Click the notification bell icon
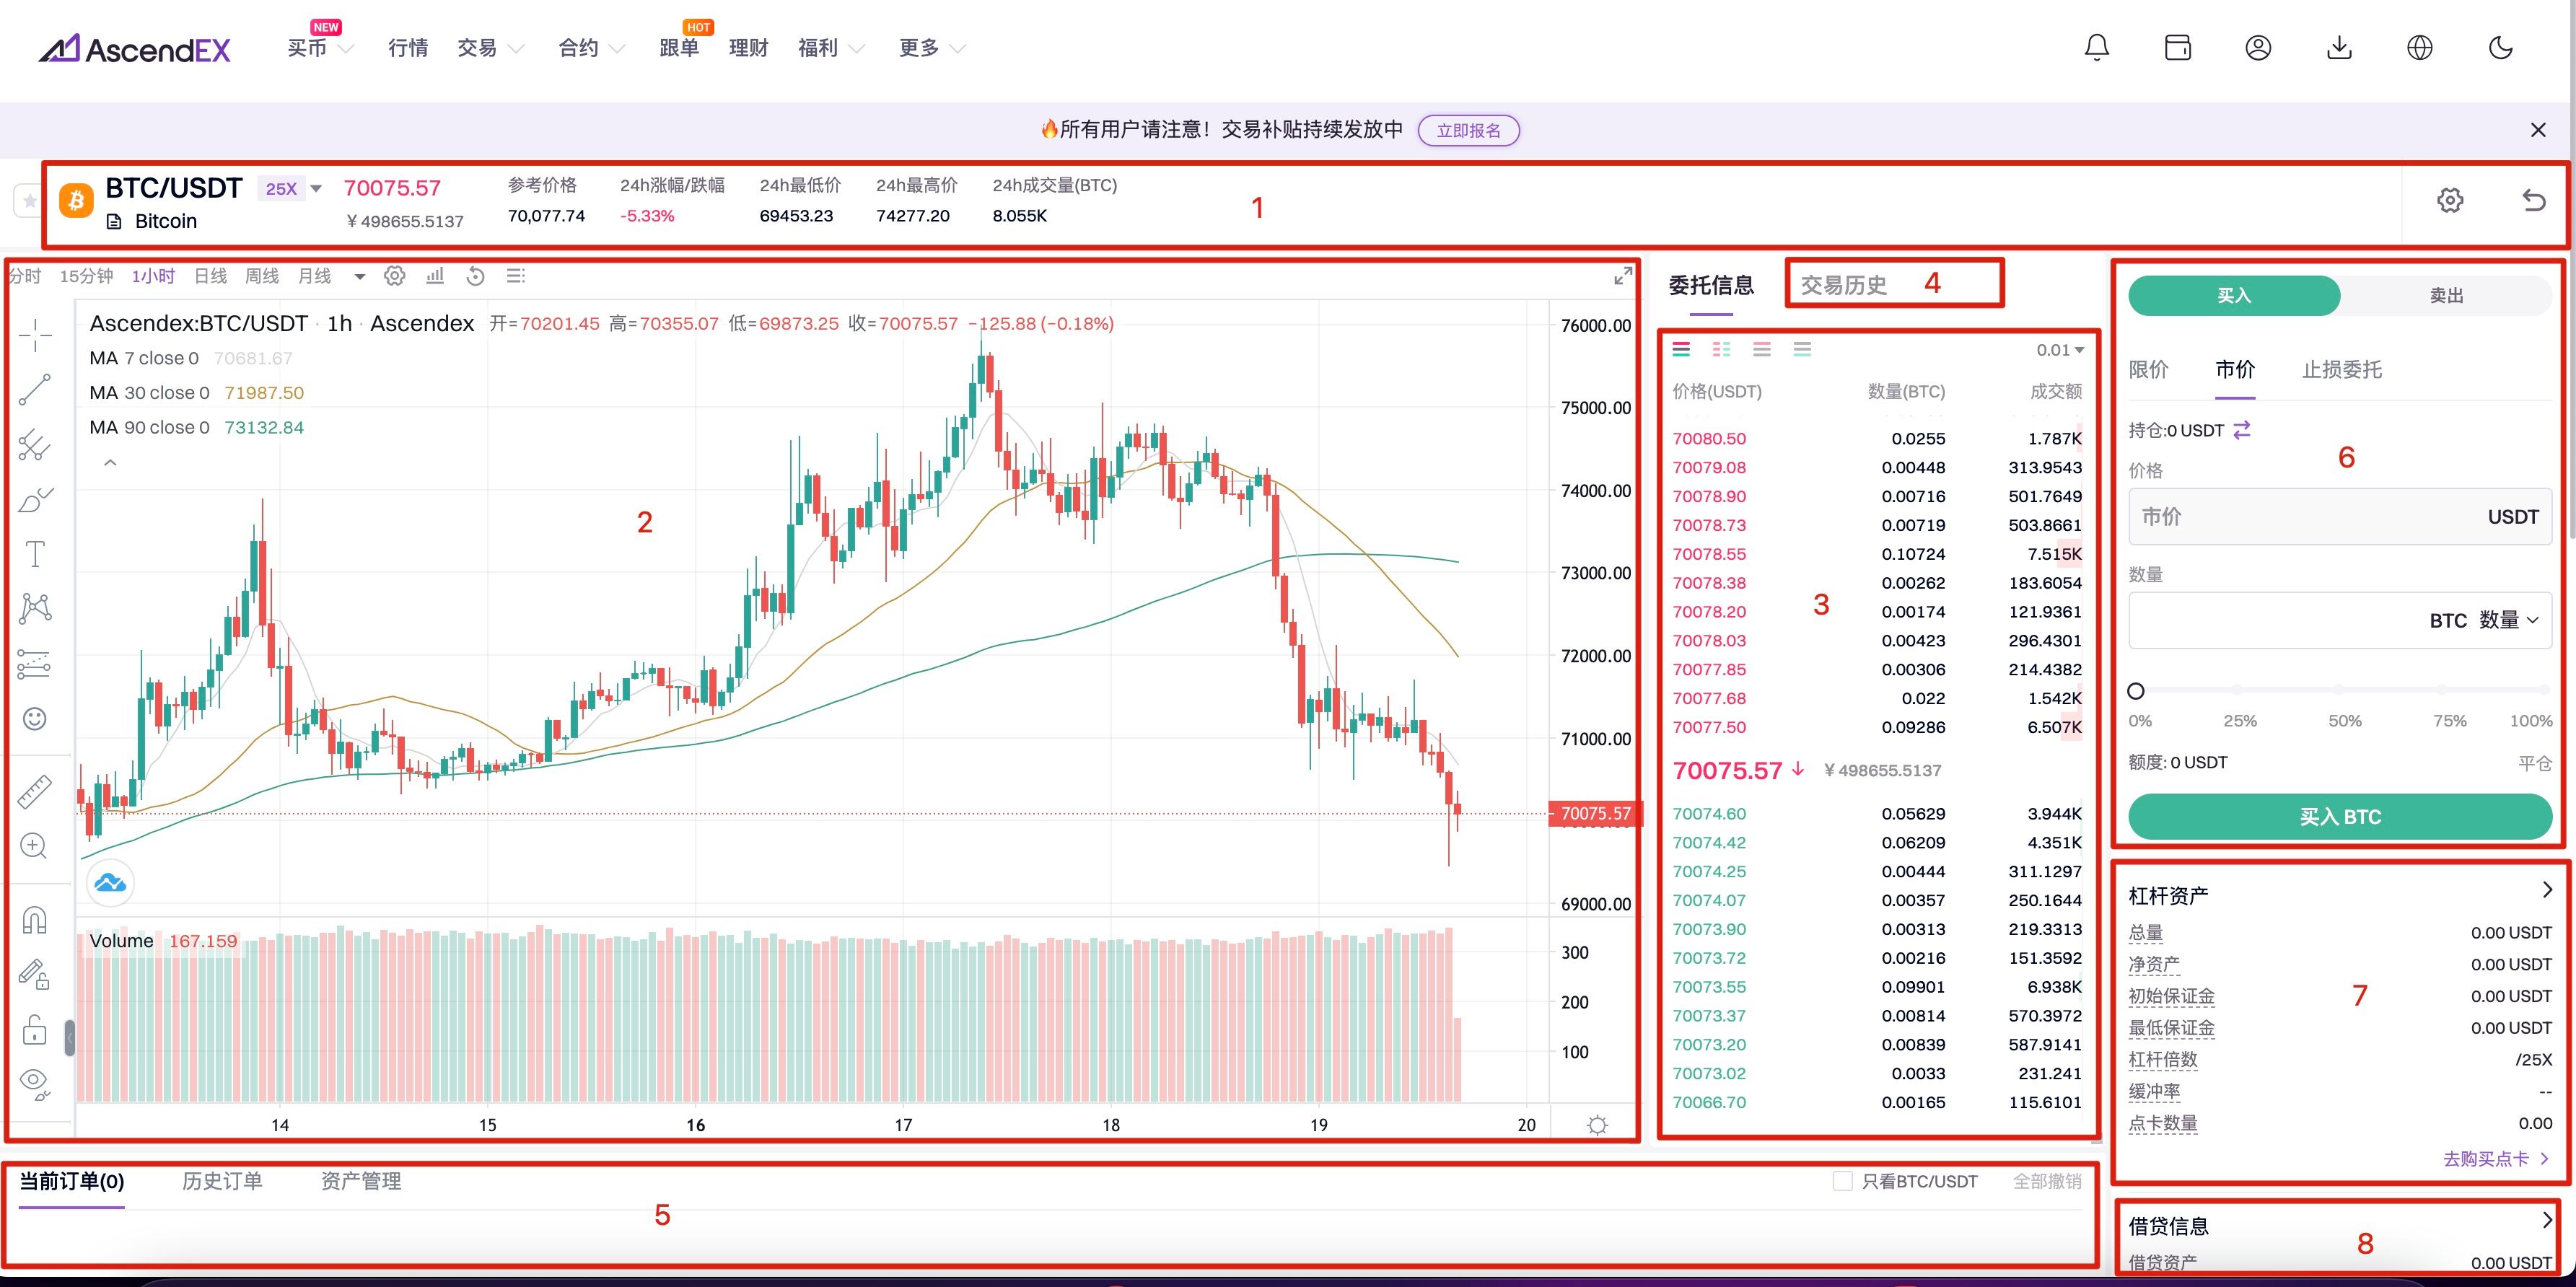This screenshot has width=2576, height=1287. point(2097,47)
